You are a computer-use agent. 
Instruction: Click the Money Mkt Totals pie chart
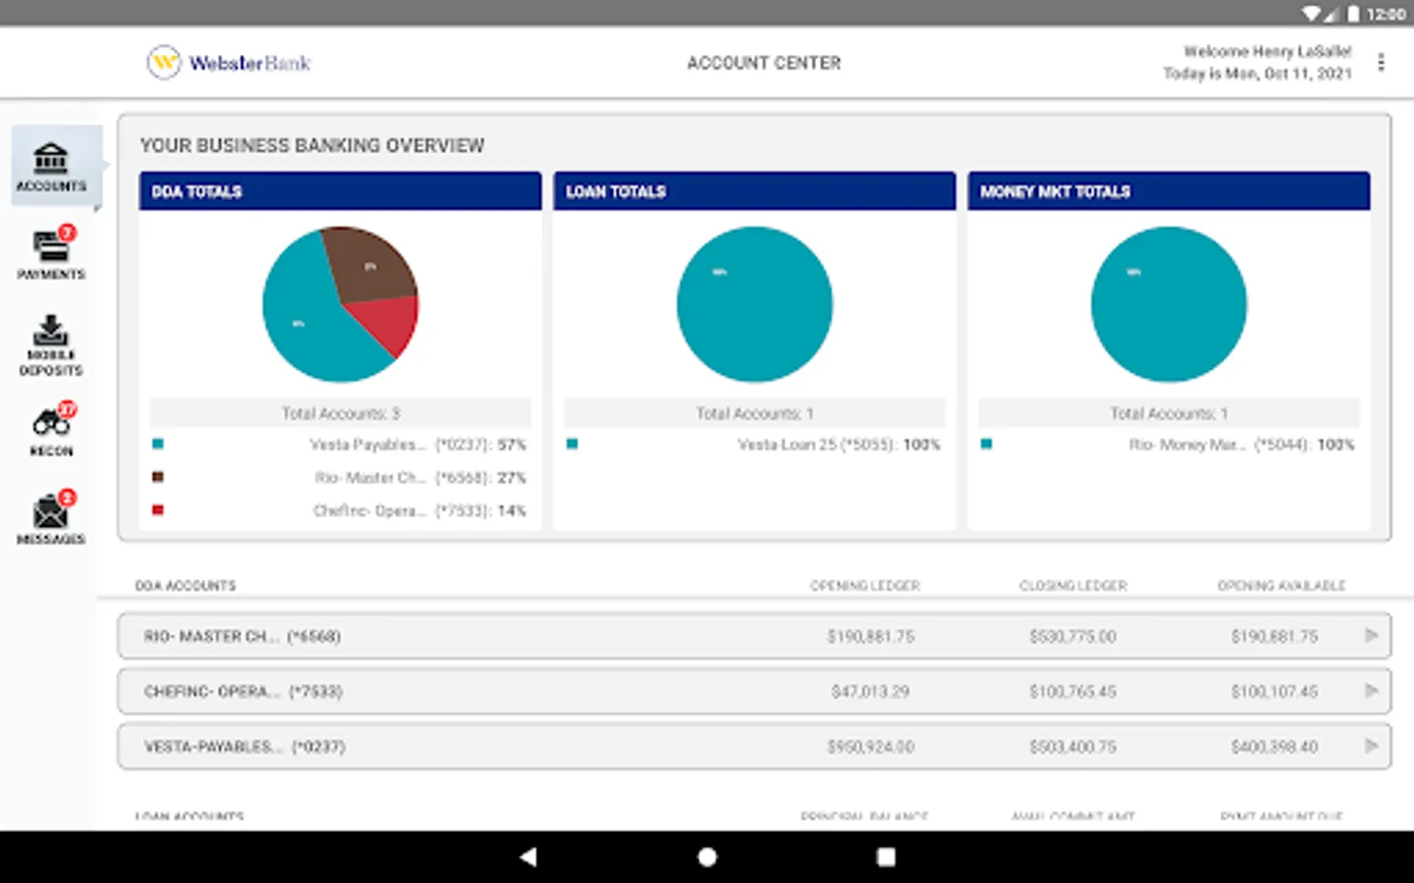point(1169,304)
